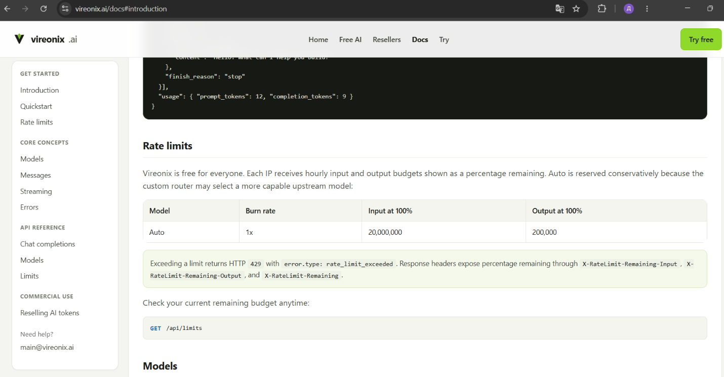This screenshot has height=377, width=724.
Task: Click the vireonix logo mark
Action: 19,39
